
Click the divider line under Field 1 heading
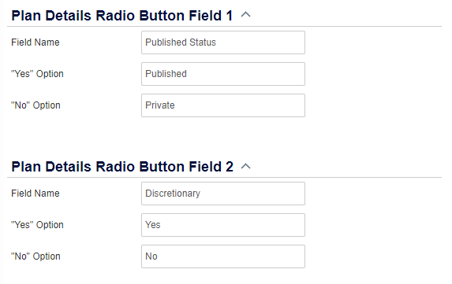pyautogui.click(x=224, y=27)
